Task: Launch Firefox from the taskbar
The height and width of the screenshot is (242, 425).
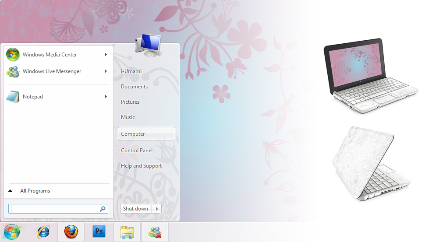Action: coord(71,232)
